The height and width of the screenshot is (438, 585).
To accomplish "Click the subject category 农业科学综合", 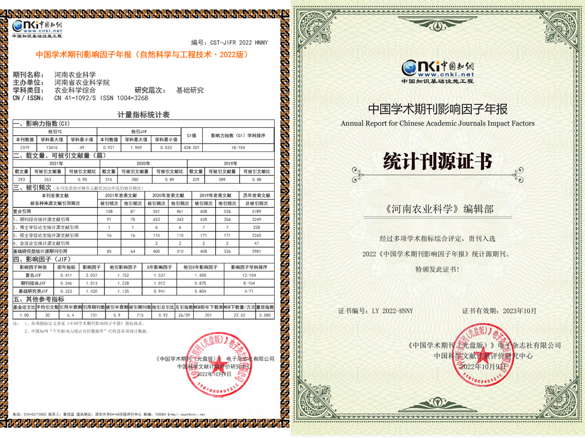I will 75,90.
